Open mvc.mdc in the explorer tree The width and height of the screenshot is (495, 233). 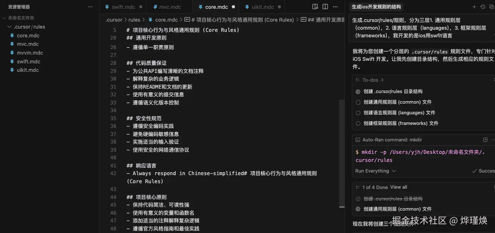coord(28,44)
